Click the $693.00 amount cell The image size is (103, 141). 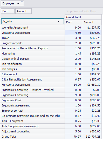pos(92,33)
